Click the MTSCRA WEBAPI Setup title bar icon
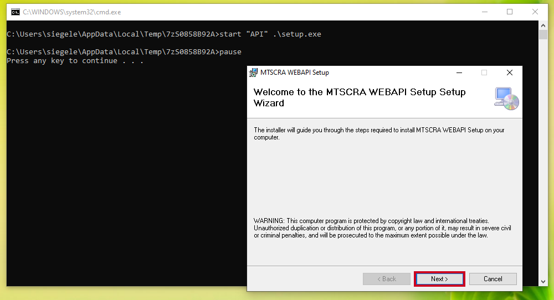The image size is (554, 300). 253,73
